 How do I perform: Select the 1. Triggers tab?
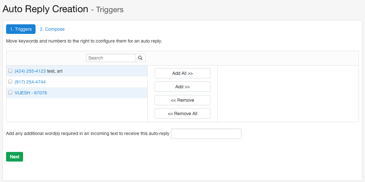coord(21,29)
